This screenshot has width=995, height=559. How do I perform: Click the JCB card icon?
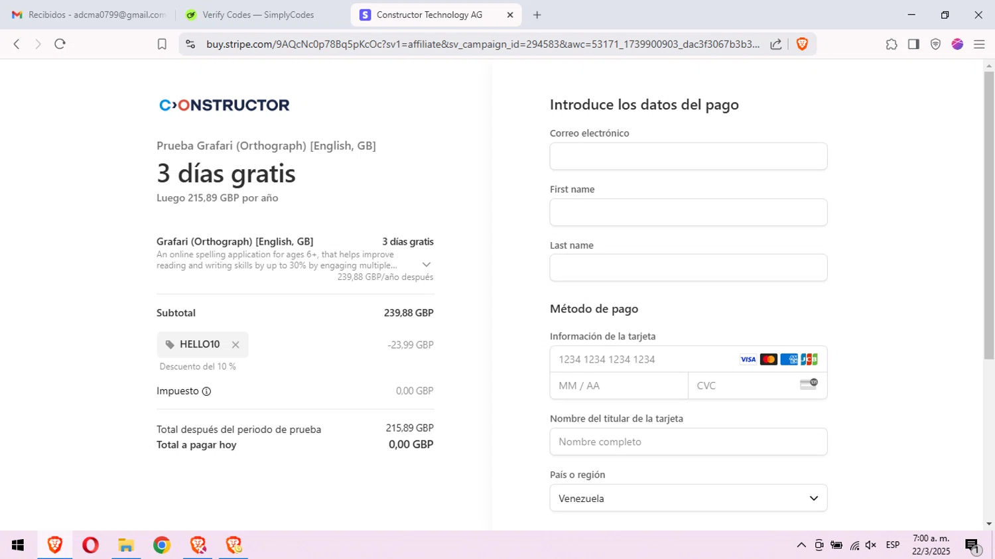click(x=809, y=359)
